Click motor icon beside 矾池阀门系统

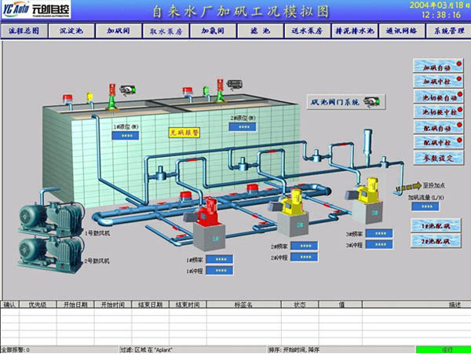click(x=374, y=102)
